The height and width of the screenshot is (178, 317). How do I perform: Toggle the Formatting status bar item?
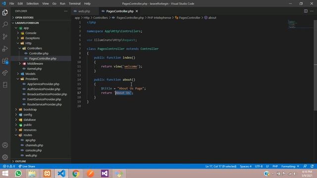point(290,166)
